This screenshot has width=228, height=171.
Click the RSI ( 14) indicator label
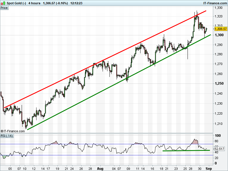7,136
